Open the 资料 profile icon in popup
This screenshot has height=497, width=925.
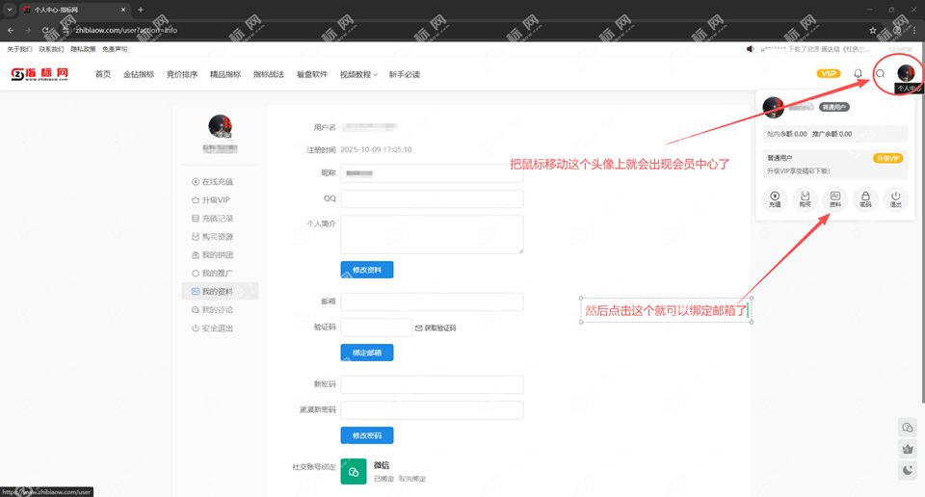835,199
